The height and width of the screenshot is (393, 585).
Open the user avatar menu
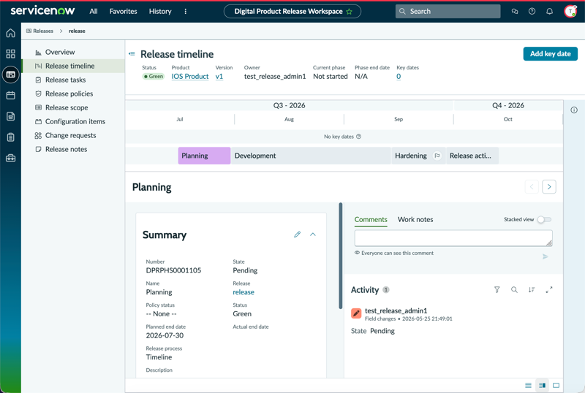tap(570, 12)
